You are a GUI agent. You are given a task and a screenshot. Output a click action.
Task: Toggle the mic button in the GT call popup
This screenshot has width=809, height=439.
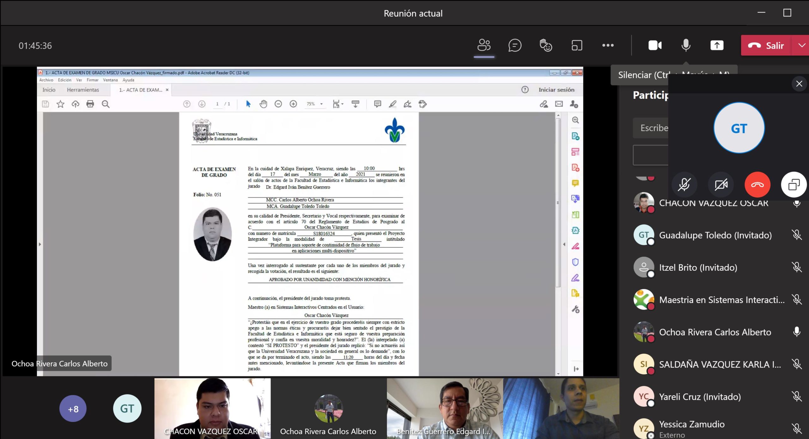[x=684, y=184]
